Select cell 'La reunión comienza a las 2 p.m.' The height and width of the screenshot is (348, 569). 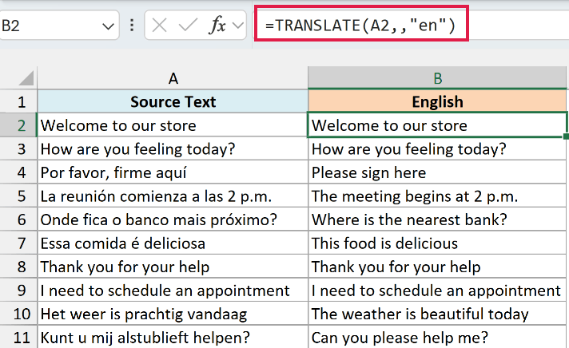tap(173, 196)
